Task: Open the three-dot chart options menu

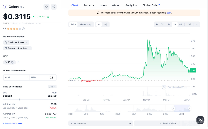Action: [197, 25]
